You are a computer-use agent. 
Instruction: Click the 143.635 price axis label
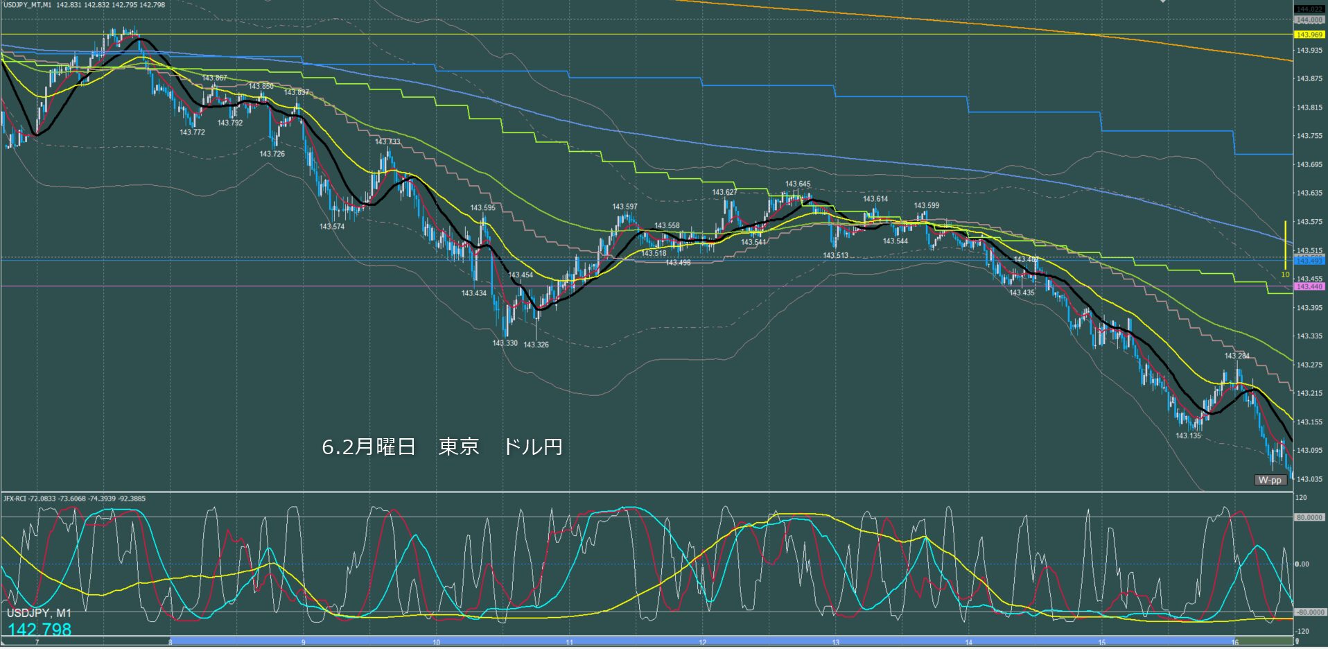coord(1309,193)
